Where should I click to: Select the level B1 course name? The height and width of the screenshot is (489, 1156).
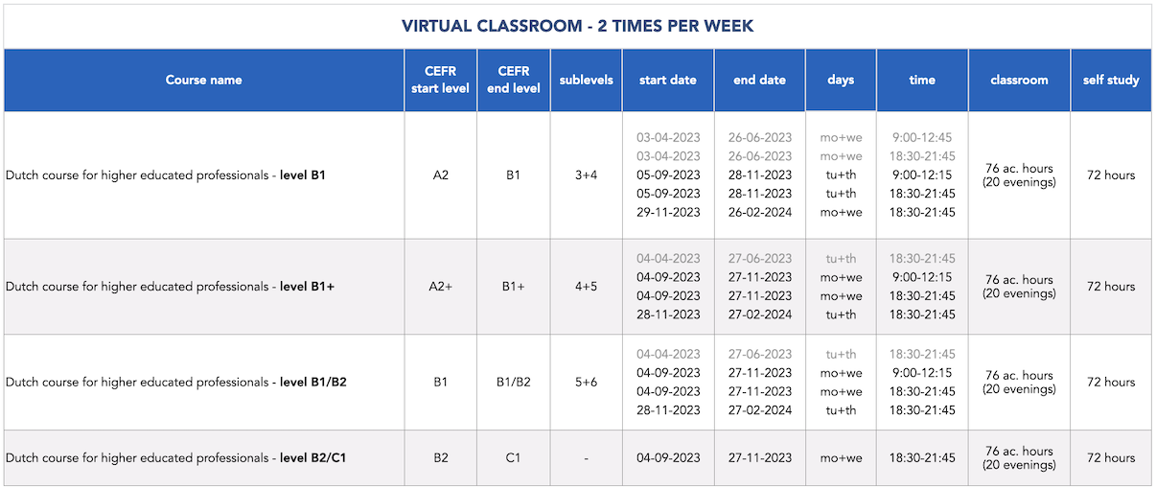click(166, 175)
